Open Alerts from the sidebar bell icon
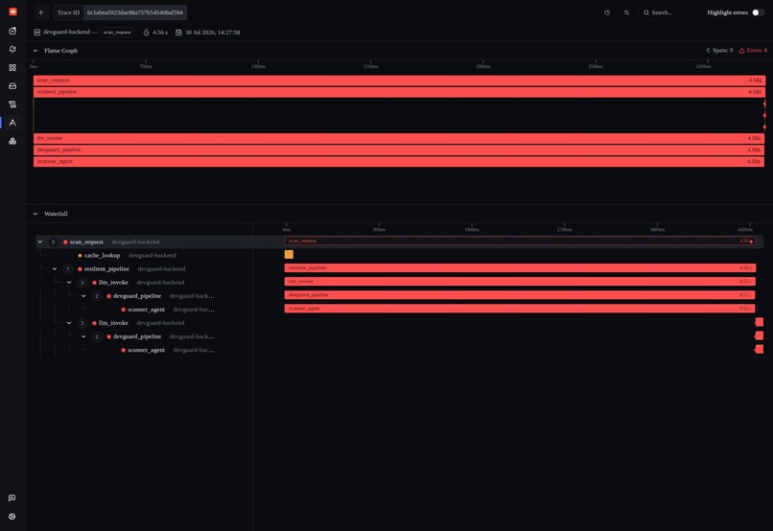Image resolution: width=773 pixels, height=531 pixels. [12, 49]
